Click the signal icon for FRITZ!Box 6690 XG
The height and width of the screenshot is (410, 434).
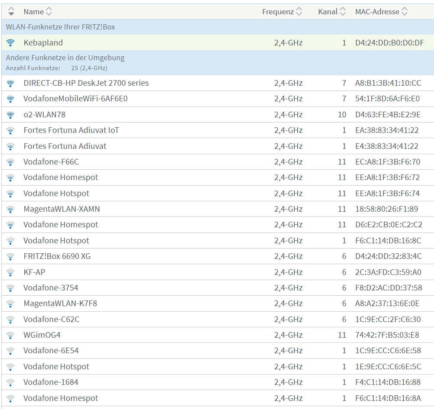[x=10, y=257]
